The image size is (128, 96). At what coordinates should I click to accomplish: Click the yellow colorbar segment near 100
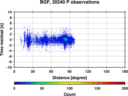[x=70, y=83]
